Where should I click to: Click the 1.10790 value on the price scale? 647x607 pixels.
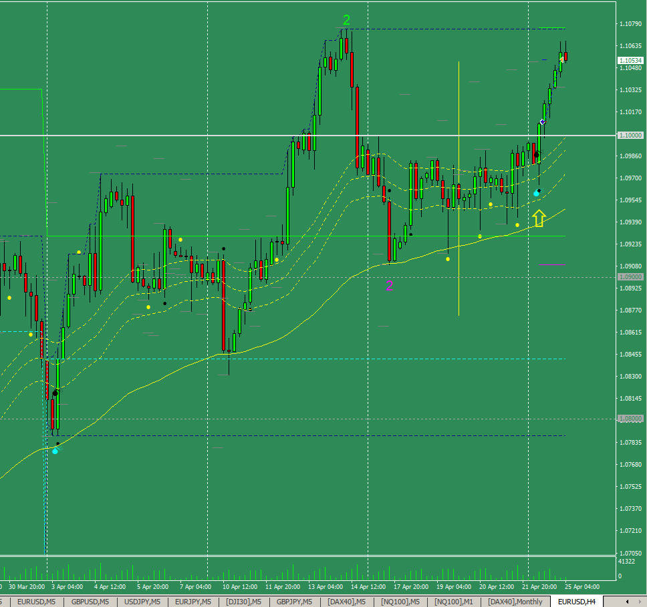coord(630,24)
